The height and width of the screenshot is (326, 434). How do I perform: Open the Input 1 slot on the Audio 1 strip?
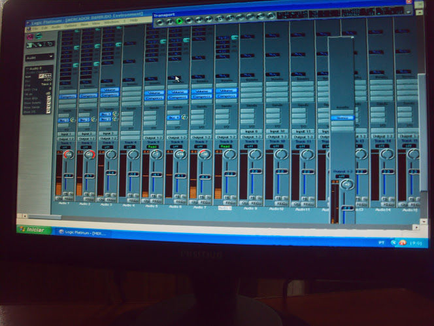[x=65, y=134]
